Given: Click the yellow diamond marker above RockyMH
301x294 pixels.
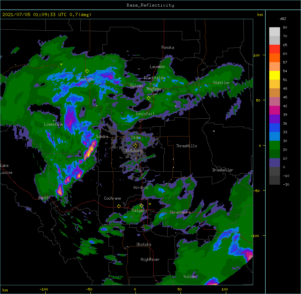Looking at the screenshot, I should (87, 71).
